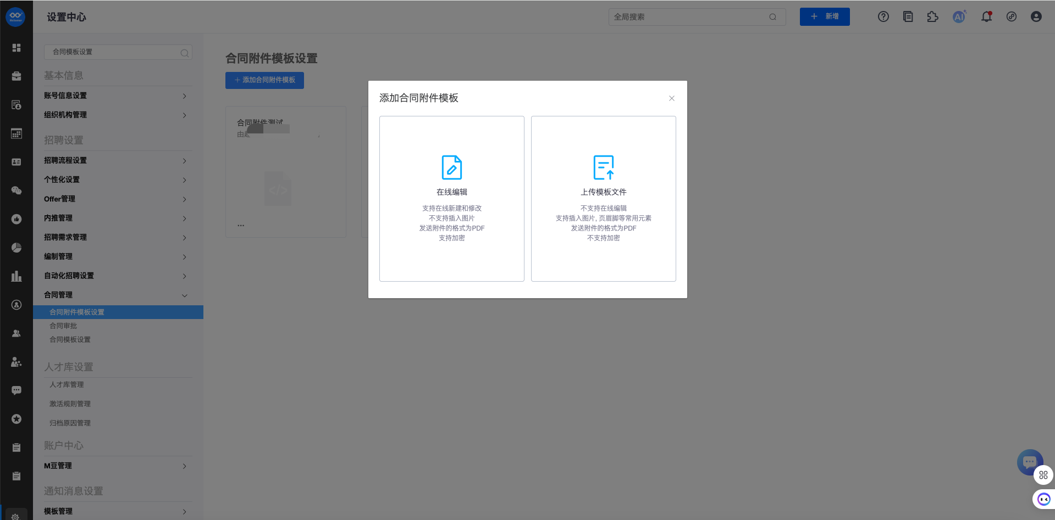This screenshot has width=1055, height=520.
Task: Open the thumbs-up icon in left rail
Action: [16, 219]
